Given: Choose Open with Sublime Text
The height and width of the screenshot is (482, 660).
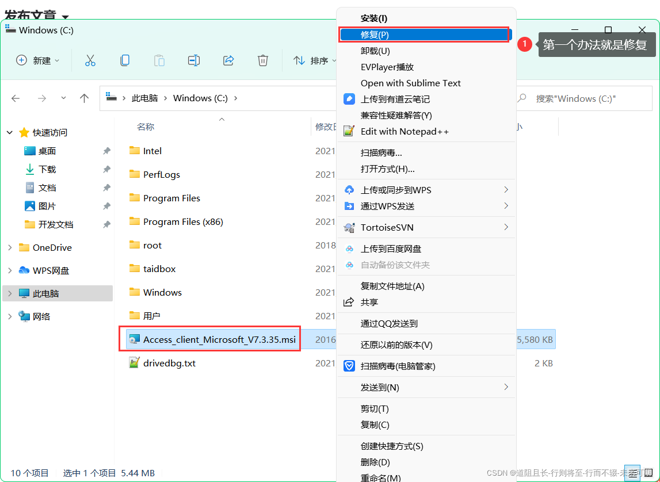Looking at the screenshot, I should 426,83.
